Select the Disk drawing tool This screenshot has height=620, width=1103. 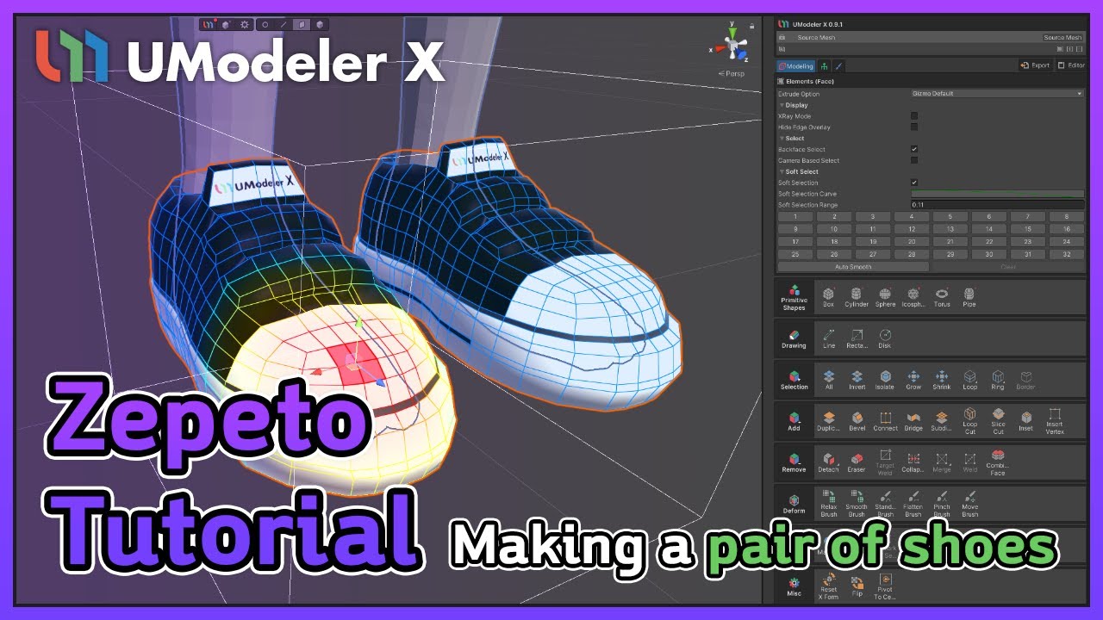885,338
